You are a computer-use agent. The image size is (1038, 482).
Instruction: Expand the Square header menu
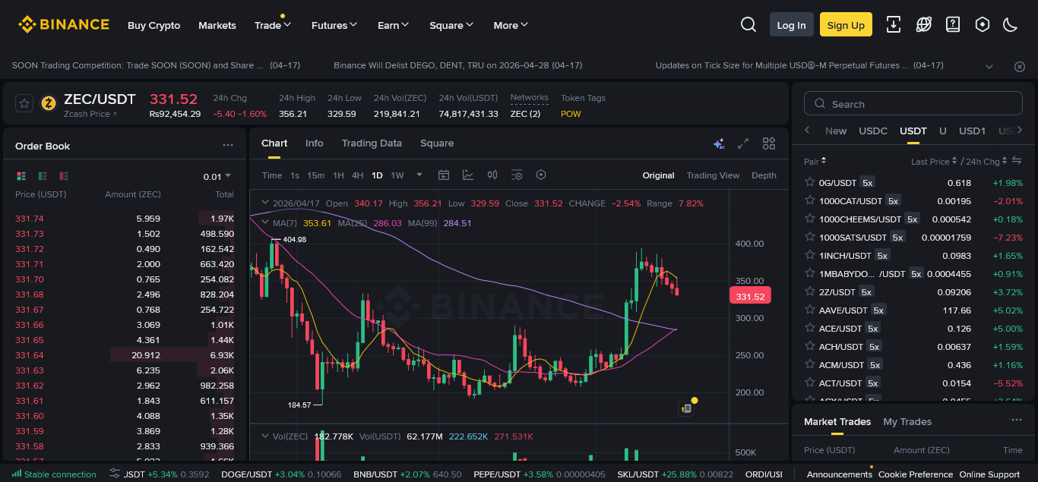[451, 25]
